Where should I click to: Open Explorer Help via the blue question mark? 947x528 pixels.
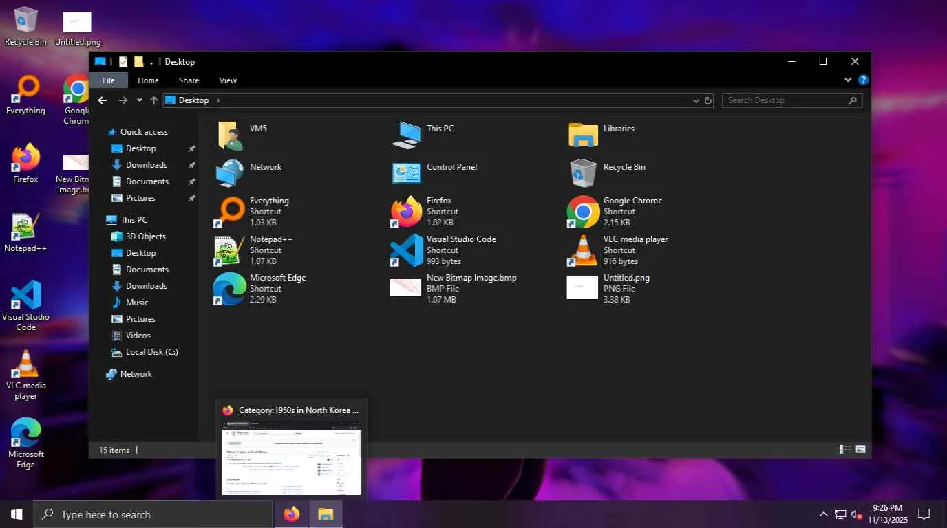point(863,80)
